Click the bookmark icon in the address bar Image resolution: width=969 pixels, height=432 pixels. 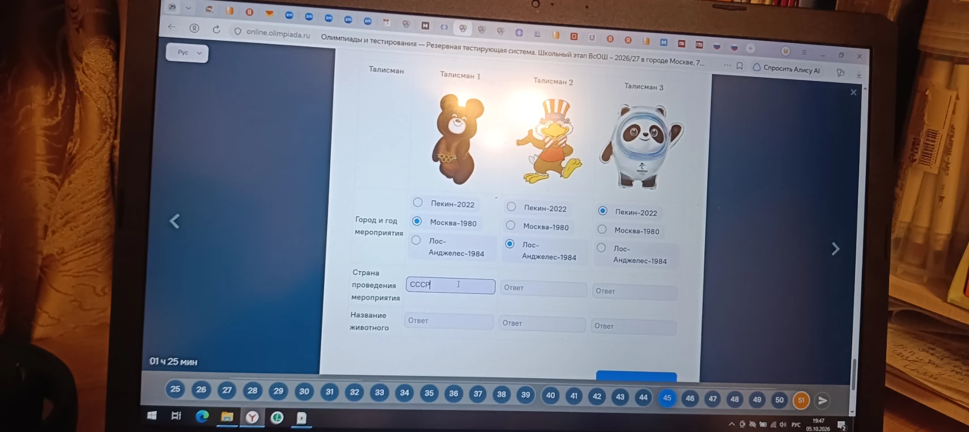pyautogui.click(x=739, y=66)
